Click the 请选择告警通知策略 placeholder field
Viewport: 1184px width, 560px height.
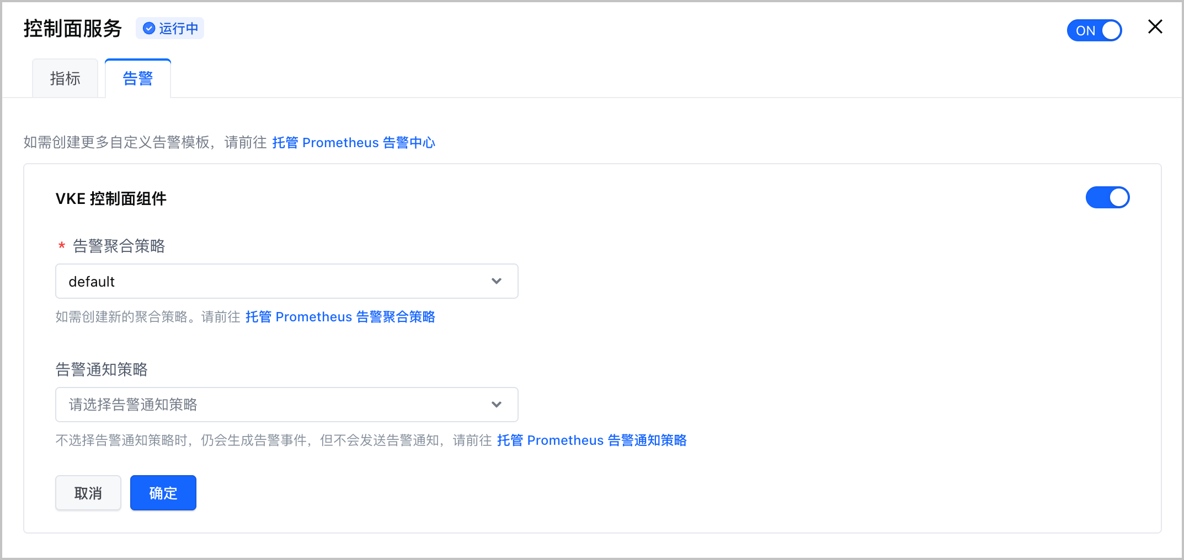click(x=287, y=405)
